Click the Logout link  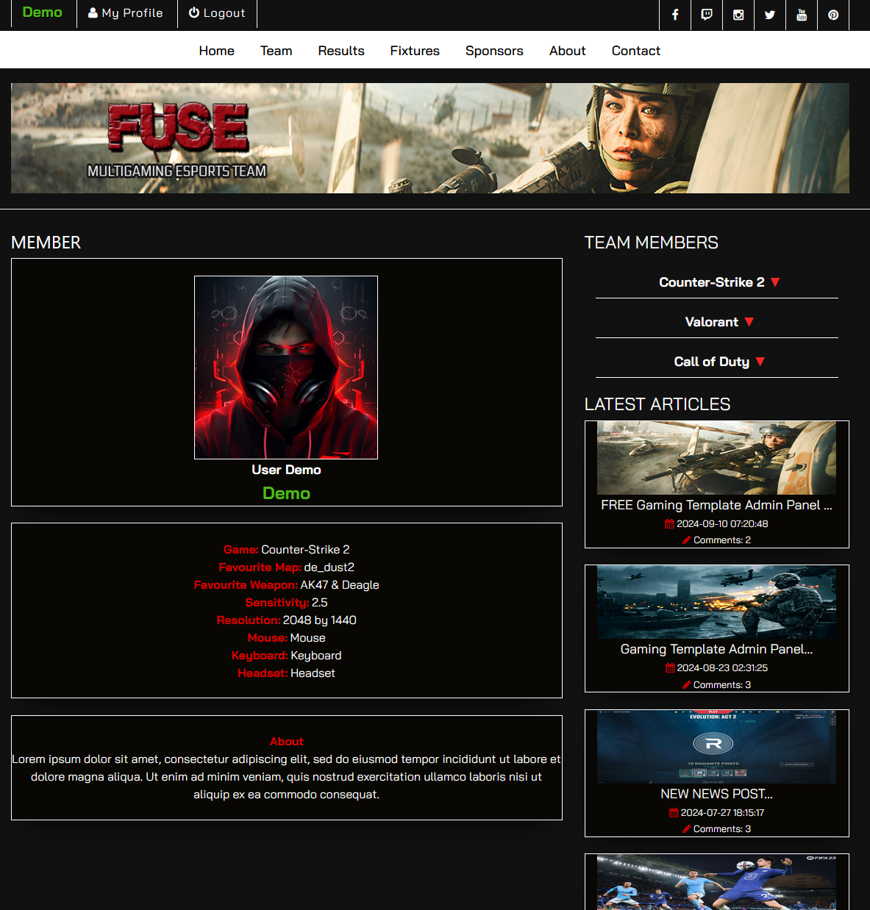(x=217, y=13)
